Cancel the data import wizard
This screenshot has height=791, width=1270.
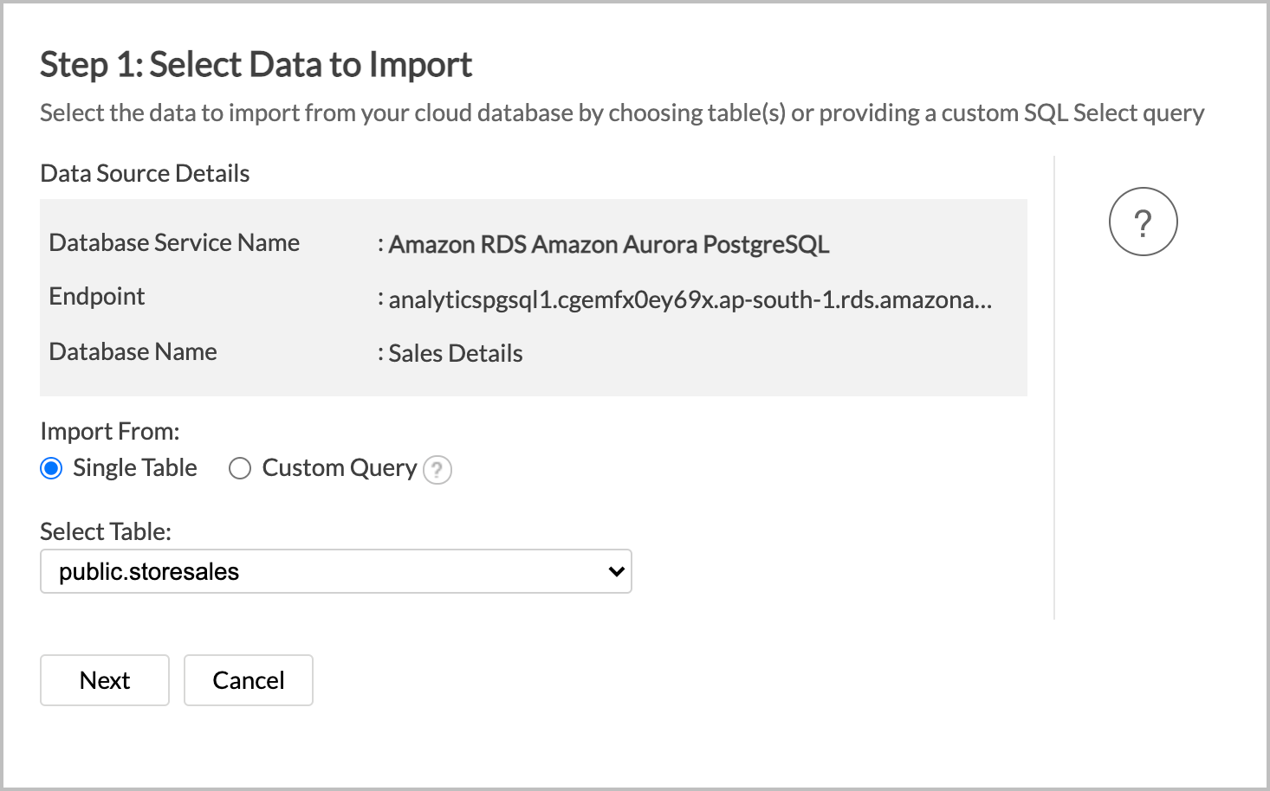click(248, 680)
